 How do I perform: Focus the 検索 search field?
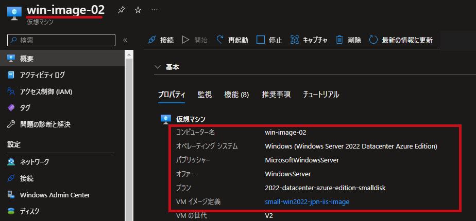point(61,40)
